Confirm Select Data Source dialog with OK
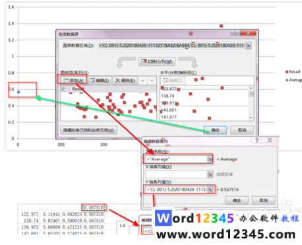The image size is (302, 245). click(x=215, y=130)
